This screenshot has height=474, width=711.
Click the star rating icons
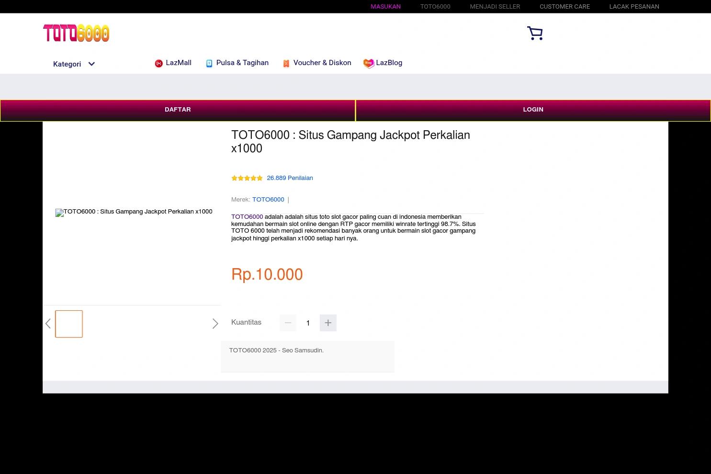[247, 178]
